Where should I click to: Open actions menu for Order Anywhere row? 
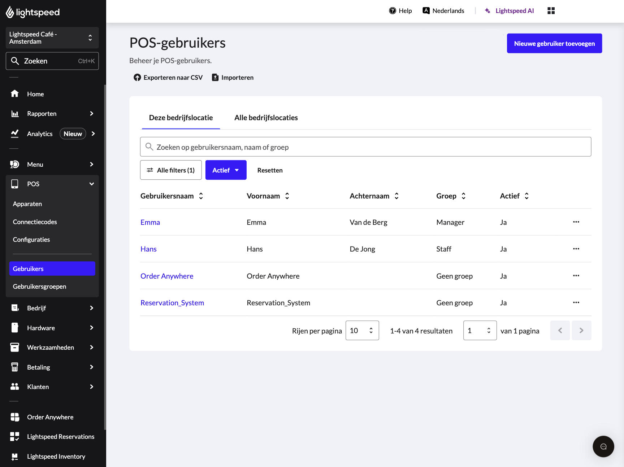pos(576,276)
